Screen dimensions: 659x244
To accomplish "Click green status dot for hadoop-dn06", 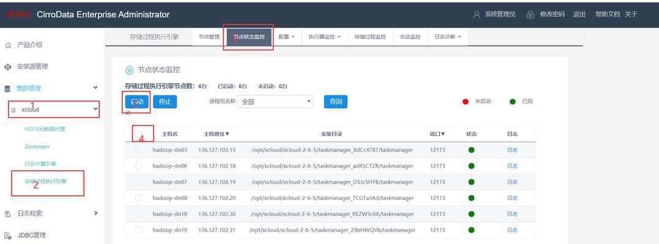I will coord(471,166).
